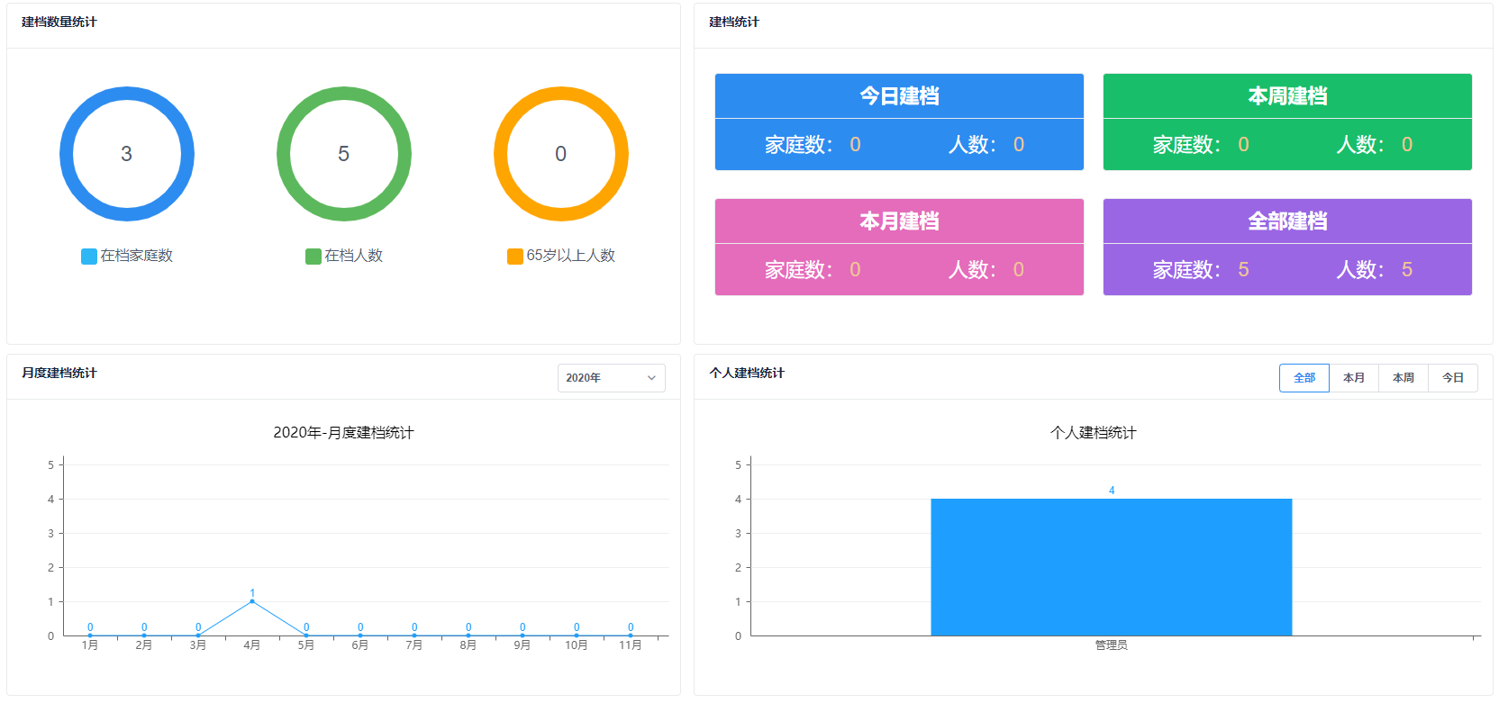
Task: Click the 全部建档 purple card header
Action: pos(1286,221)
